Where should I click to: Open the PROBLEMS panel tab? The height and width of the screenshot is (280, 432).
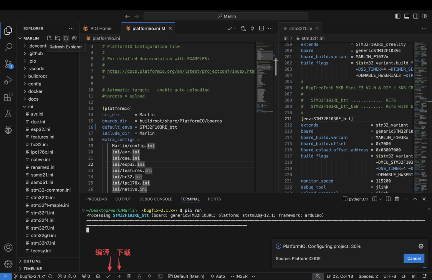[96, 199]
